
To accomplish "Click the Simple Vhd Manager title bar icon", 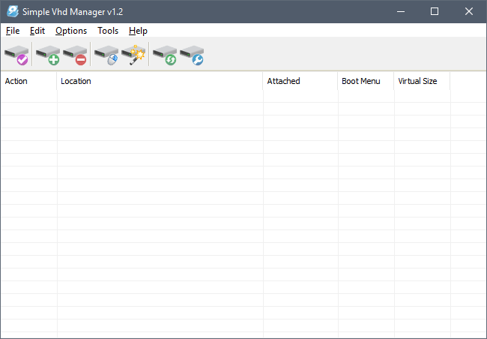I will (13, 11).
